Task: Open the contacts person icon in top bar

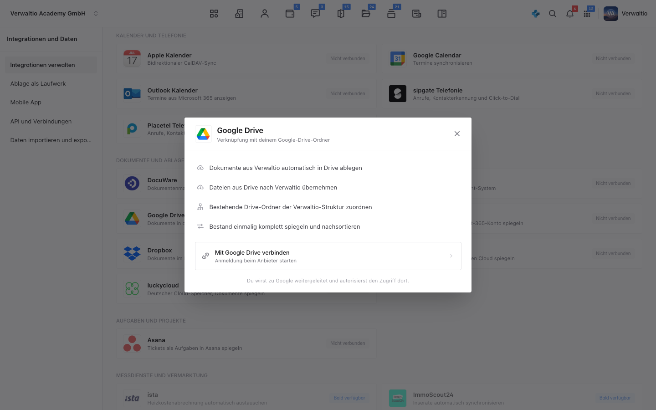Action: (265, 14)
